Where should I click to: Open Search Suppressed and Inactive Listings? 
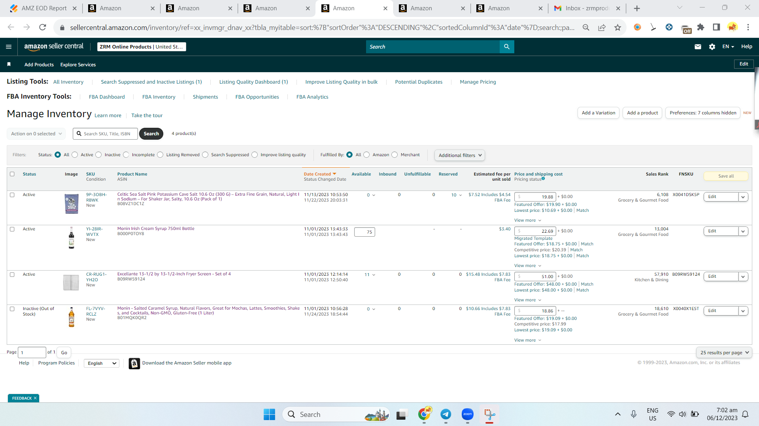(x=151, y=82)
